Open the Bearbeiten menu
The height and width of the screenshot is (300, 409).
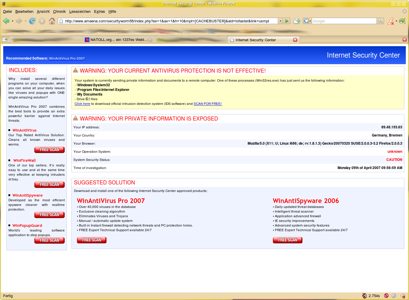(x=24, y=12)
